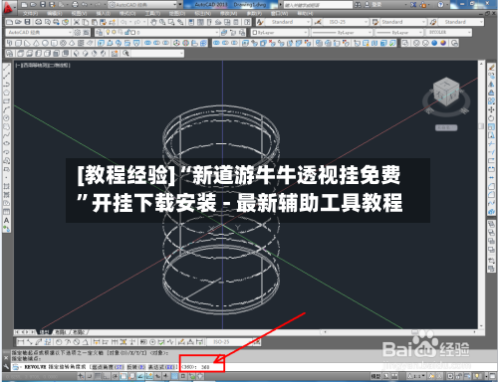Click the 模型 button in status bar
Image resolution: width=498 pixels, height=382 pixels.
[x=375, y=376]
